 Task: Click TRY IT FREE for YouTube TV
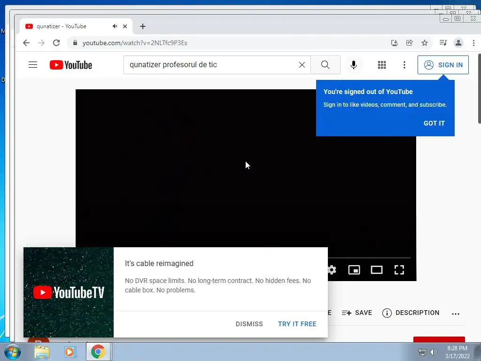tap(297, 324)
